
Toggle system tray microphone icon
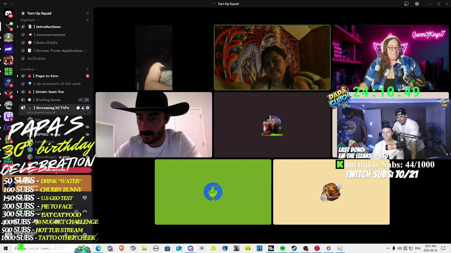394,248
